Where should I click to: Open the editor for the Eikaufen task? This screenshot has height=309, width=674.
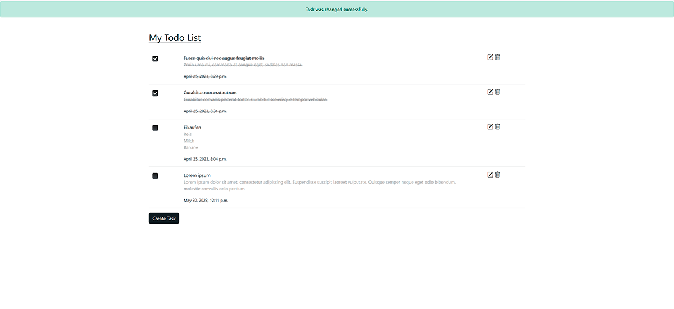point(490,127)
